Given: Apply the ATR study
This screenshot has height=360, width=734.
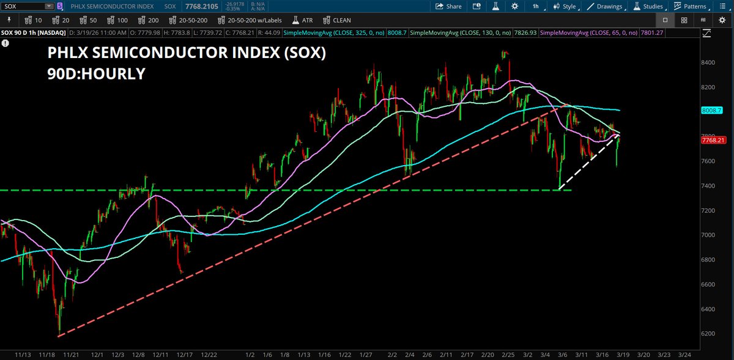Looking at the screenshot, I should tap(303, 20).
